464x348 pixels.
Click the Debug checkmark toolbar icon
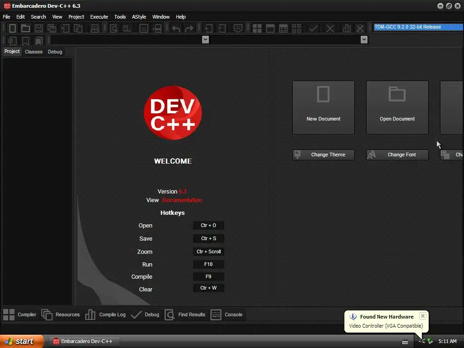[x=313, y=29]
